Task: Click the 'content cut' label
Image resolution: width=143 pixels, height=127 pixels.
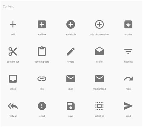Action: coord(13,62)
